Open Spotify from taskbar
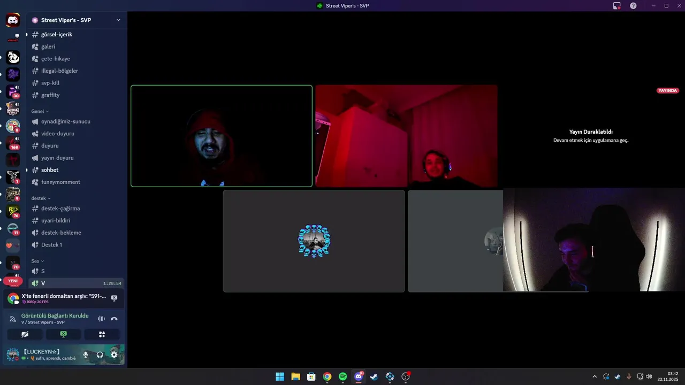The width and height of the screenshot is (685, 385). point(342,376)
